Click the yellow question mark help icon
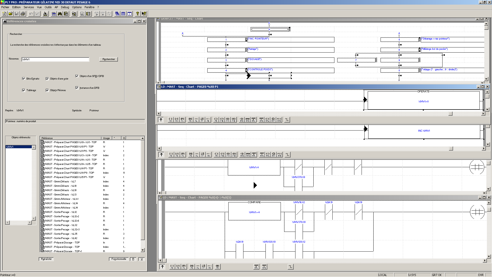 138,14
